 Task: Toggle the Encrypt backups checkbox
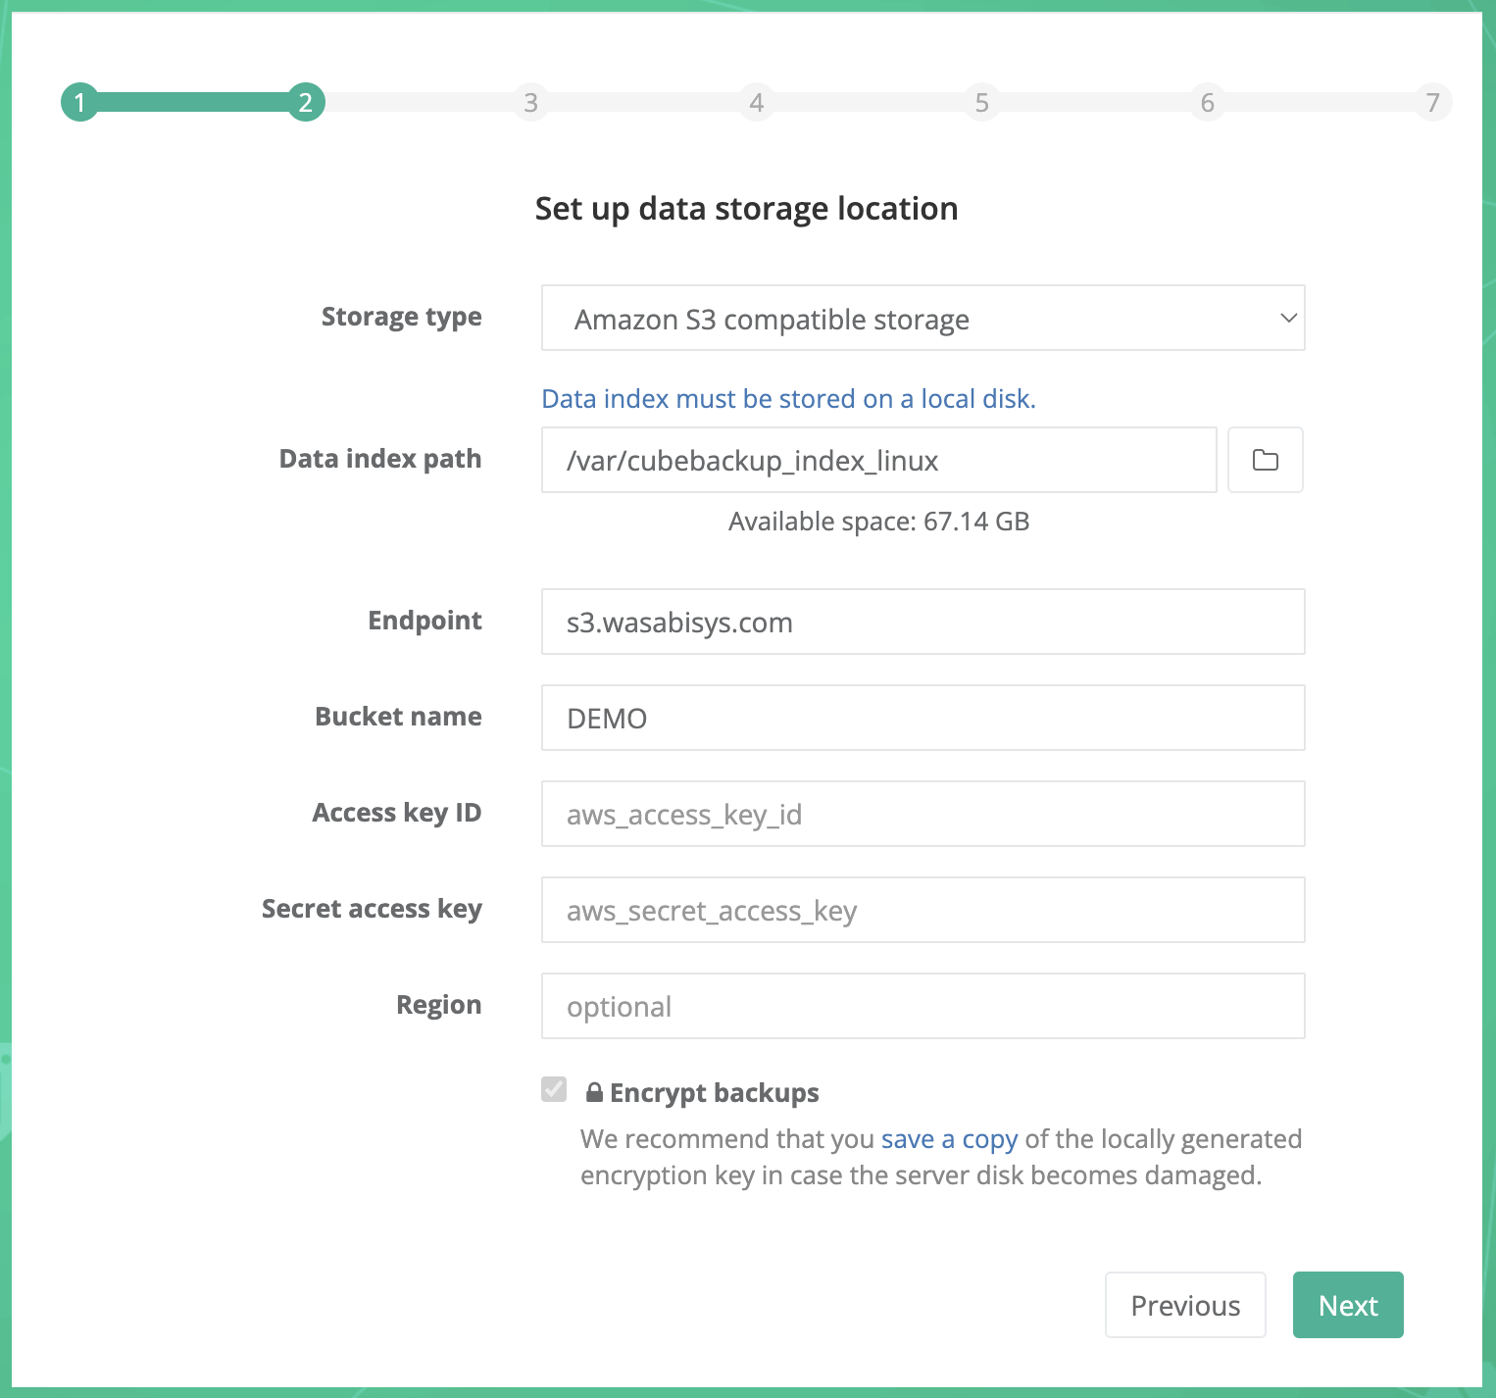coord(554,1090)
